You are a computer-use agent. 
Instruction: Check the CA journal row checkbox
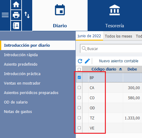(79, 88)
